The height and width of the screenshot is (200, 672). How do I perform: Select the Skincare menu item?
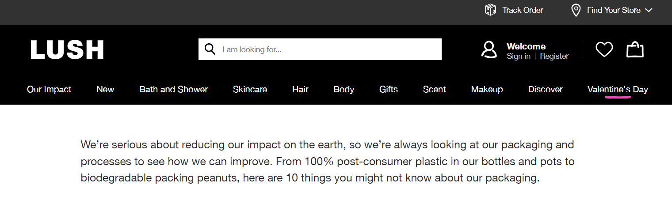click(250, 89)
